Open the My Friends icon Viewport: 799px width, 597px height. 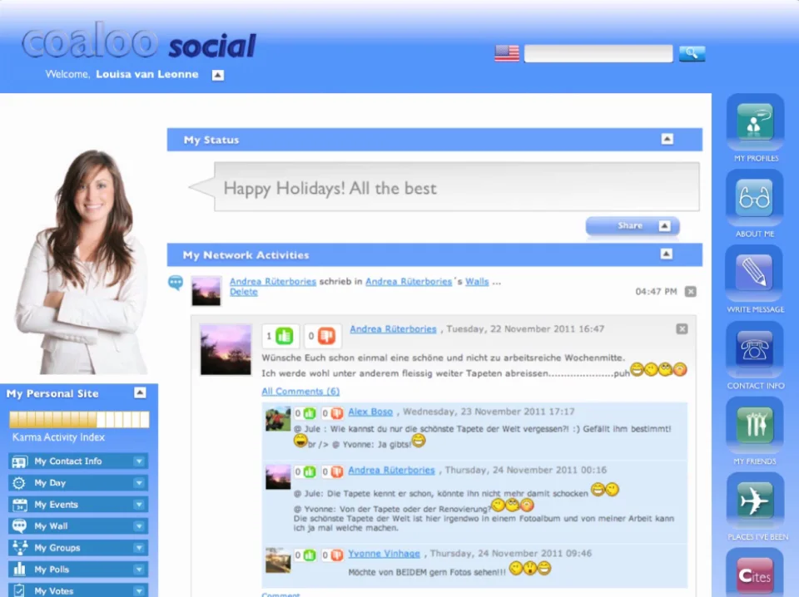tap(755, 425)
